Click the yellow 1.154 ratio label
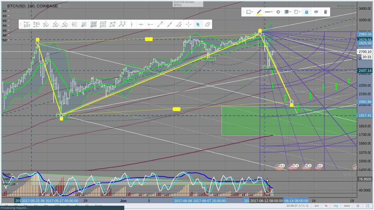This screenshot has height=210, width=374. pyautogui.click(x=149, y=39)
